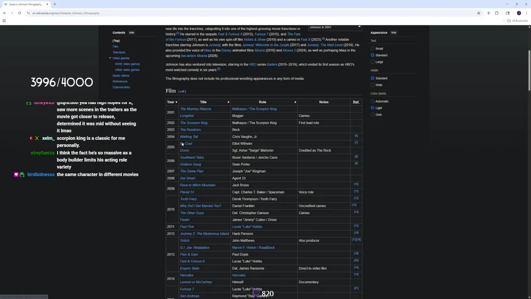Click the address bar URL

pyautogui.click(x=66, y=13)
